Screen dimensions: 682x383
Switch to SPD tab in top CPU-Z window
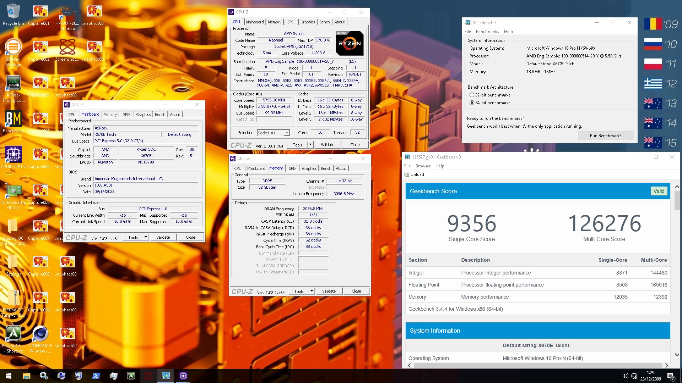point(291,22)
